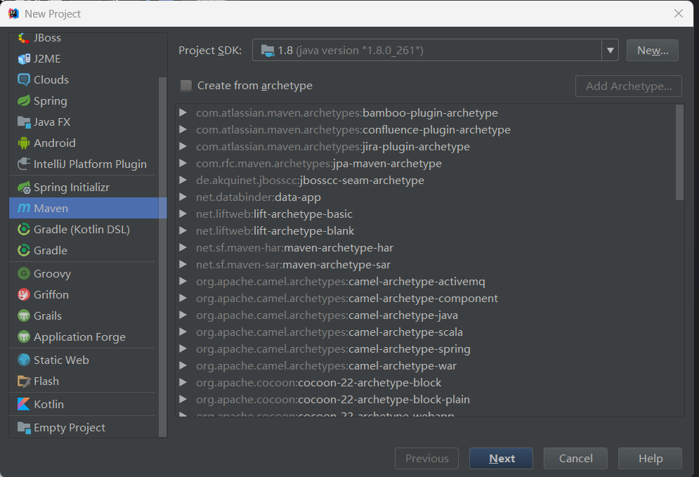Enable Create from archetype checkbox

pyautogui.click(x=186, y=86)
